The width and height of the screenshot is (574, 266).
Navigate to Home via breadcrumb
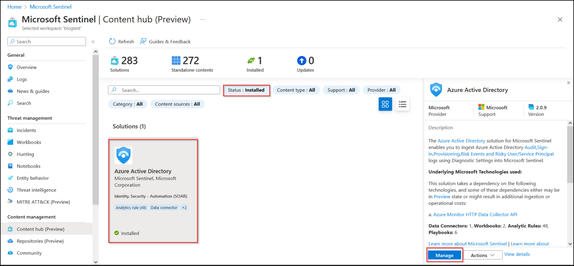click(x=14, y=6)
